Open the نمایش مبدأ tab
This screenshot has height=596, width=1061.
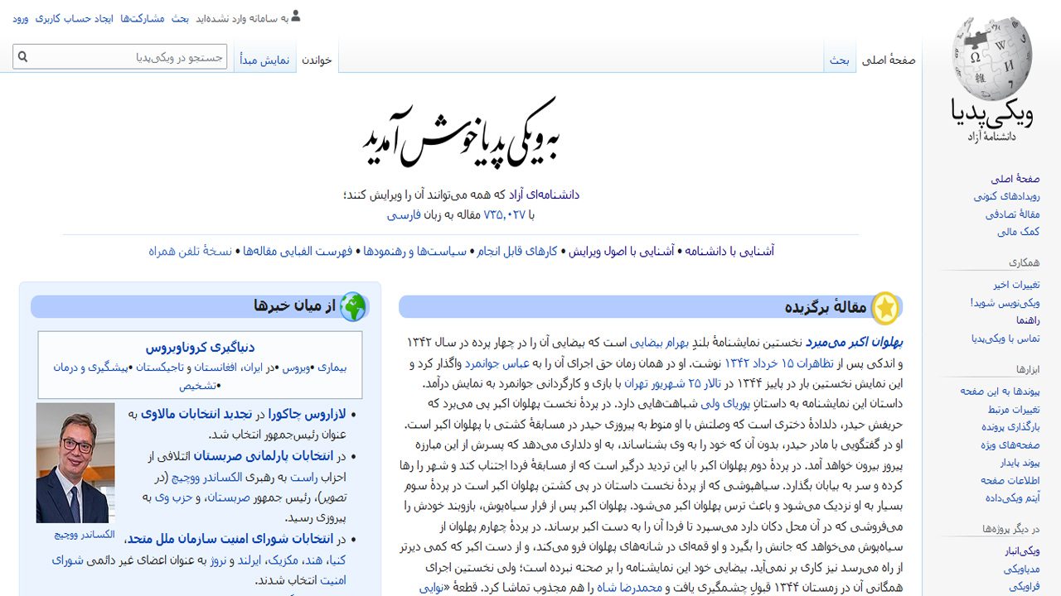tap(264, 60)
